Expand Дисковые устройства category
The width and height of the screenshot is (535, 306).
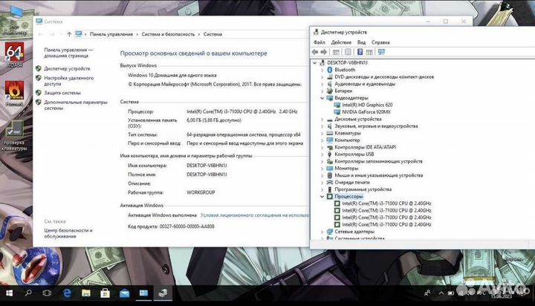pos(322,119)
